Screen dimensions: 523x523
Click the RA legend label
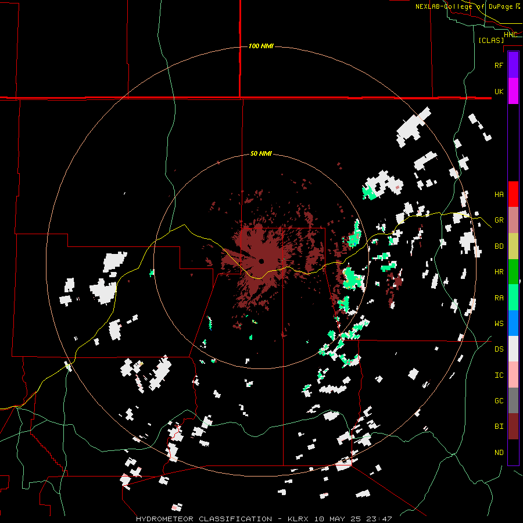pyautogui.click(x=499, y=298)
